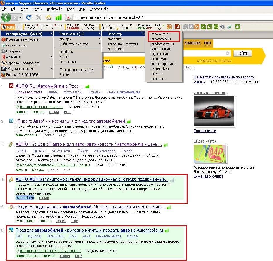The height and width of the screenshot is (261, 273).
Task: Click the grey Stop loading X icon
Action: coord(39,17)
